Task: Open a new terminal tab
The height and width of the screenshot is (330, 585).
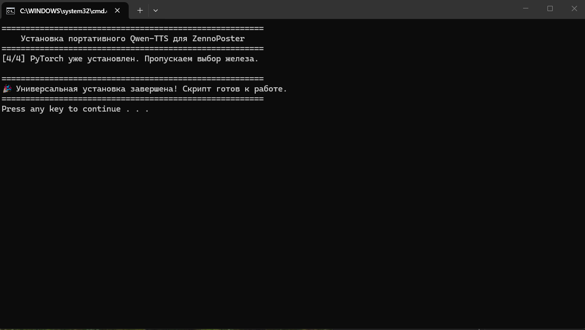Action: click(x=140, y=11)
